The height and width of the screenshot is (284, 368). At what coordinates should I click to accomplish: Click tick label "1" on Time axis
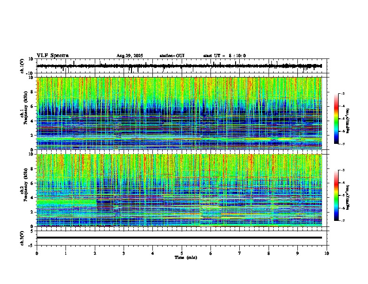click(66, 253)
